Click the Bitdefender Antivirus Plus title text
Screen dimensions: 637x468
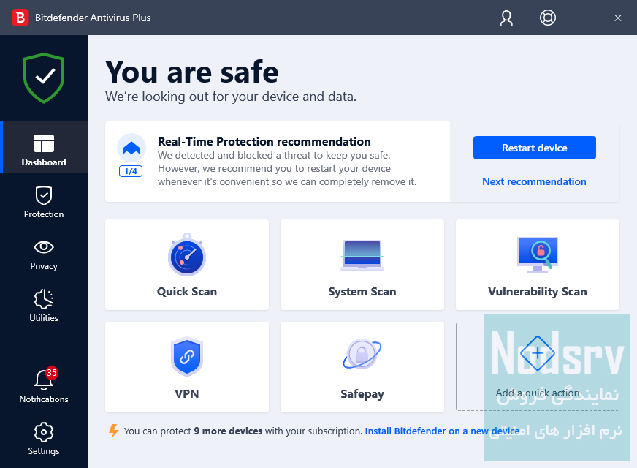click(x=93, y=18)
